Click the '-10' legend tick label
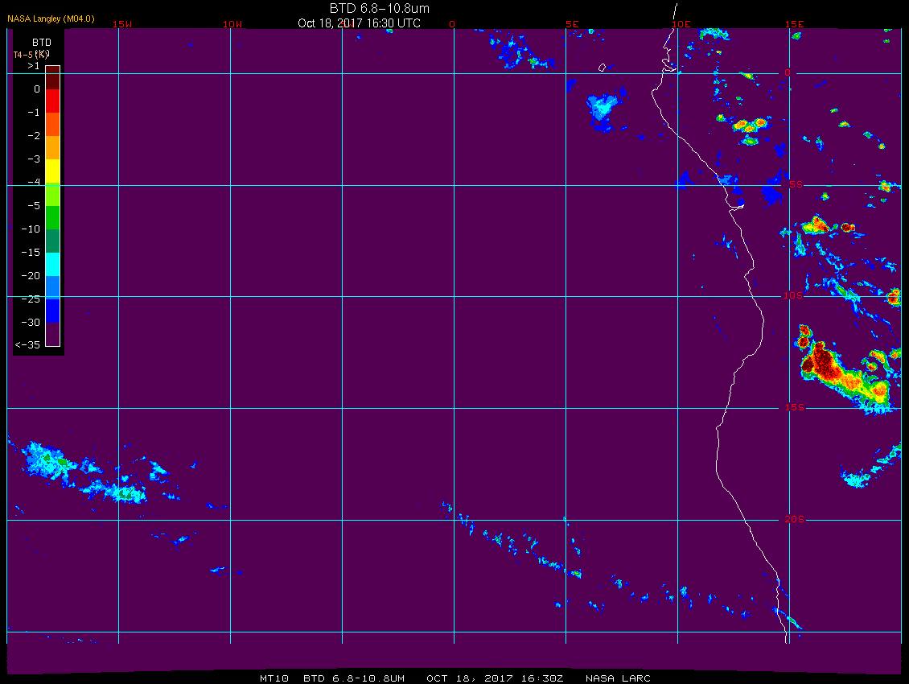The image size is (909, 684). coord(31,229)
